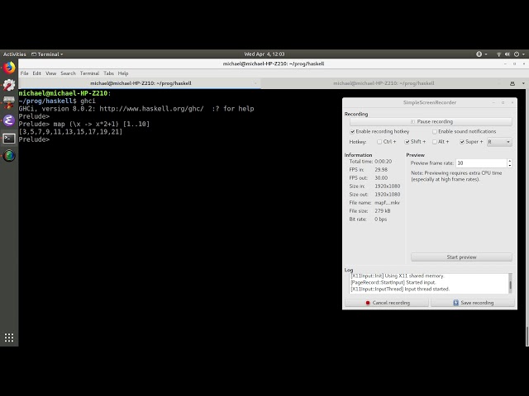
Task: Launch Emacs from the dock
Action: [9, 120]
